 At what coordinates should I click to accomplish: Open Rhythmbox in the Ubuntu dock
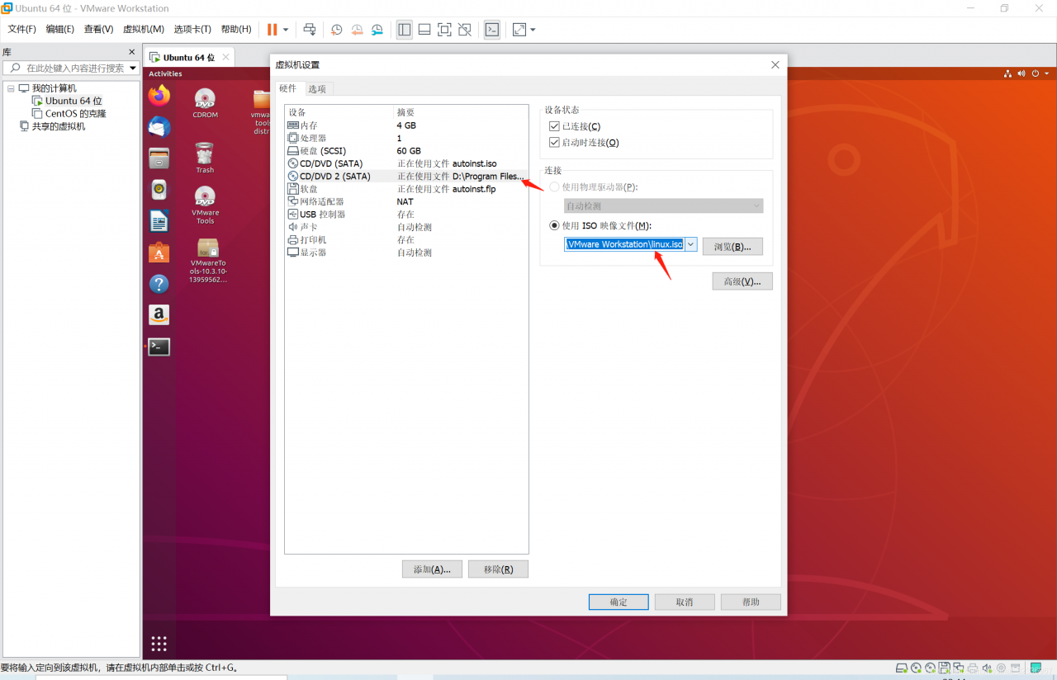(x=159, y=190)
